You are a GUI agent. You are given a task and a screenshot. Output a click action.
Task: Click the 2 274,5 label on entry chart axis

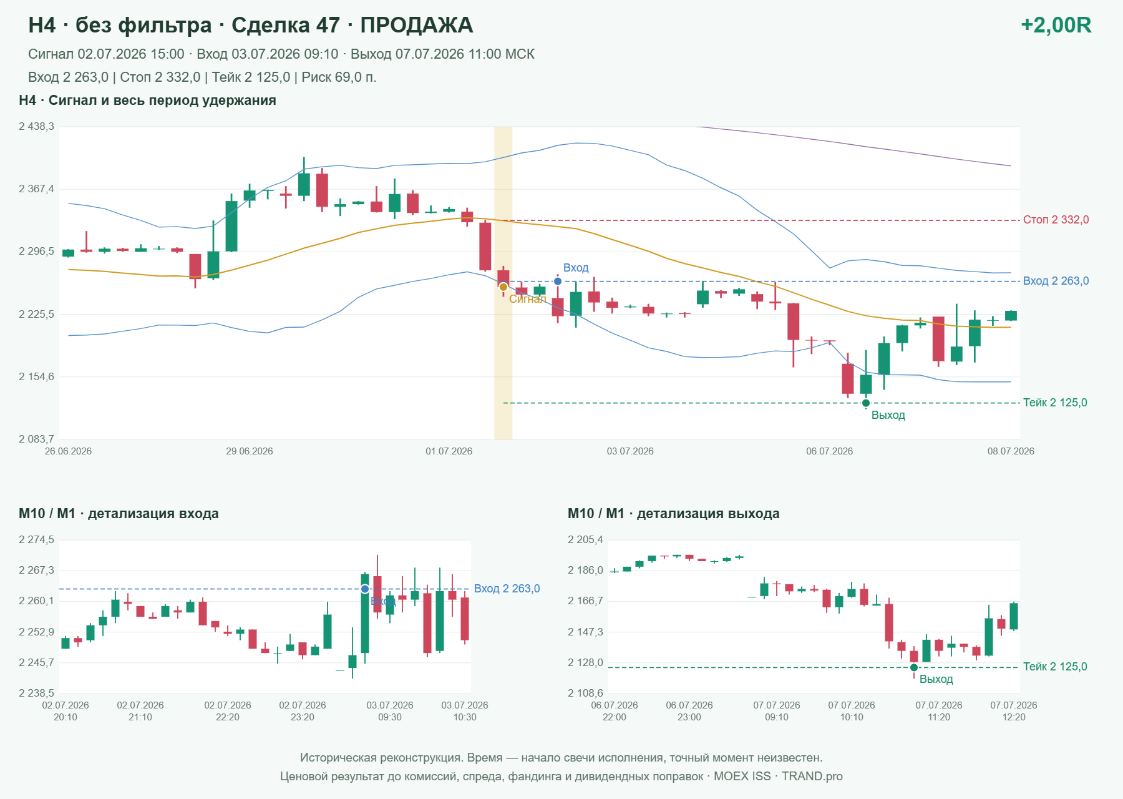(36, 540)
